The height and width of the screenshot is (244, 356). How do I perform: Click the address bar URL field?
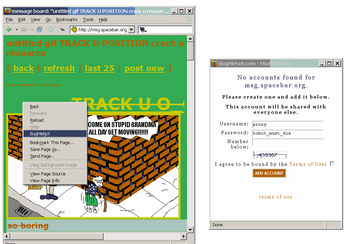(x=103, y=30)
